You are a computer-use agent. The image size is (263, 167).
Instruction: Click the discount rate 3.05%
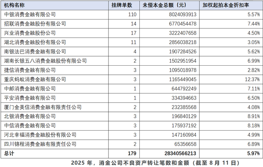[254, 42]
